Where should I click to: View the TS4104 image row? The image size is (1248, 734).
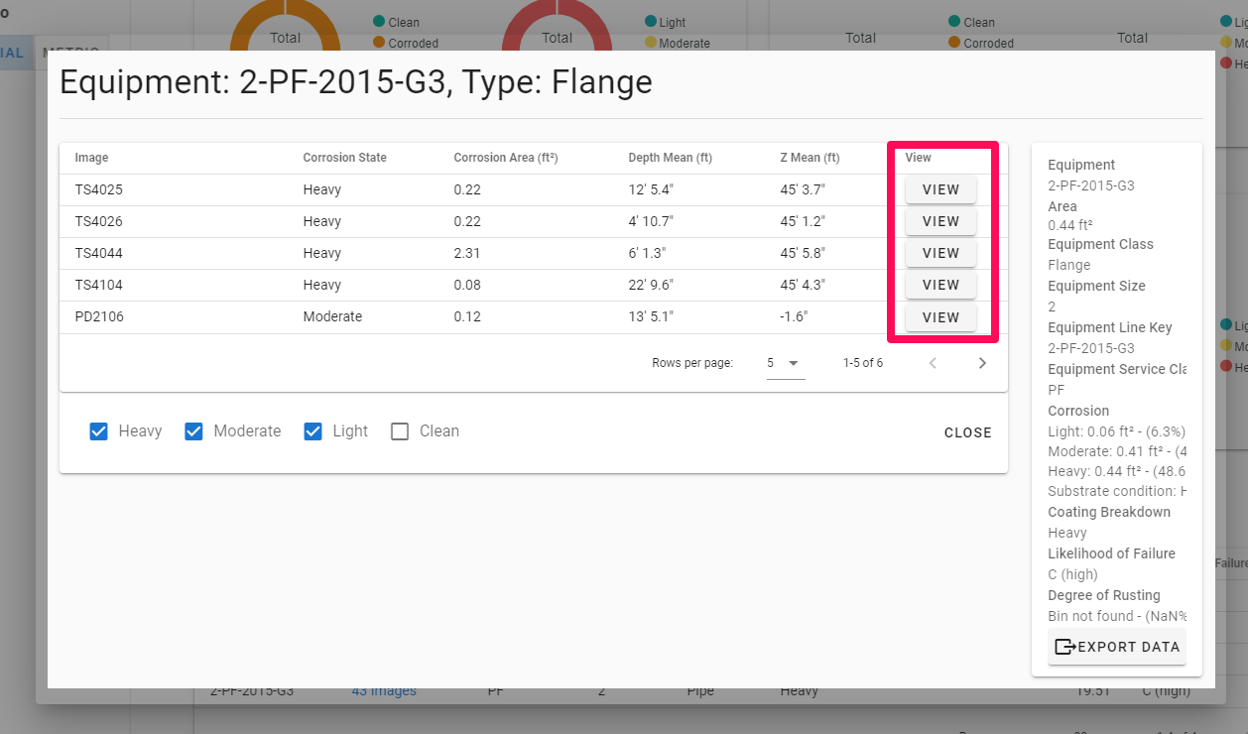940,285
